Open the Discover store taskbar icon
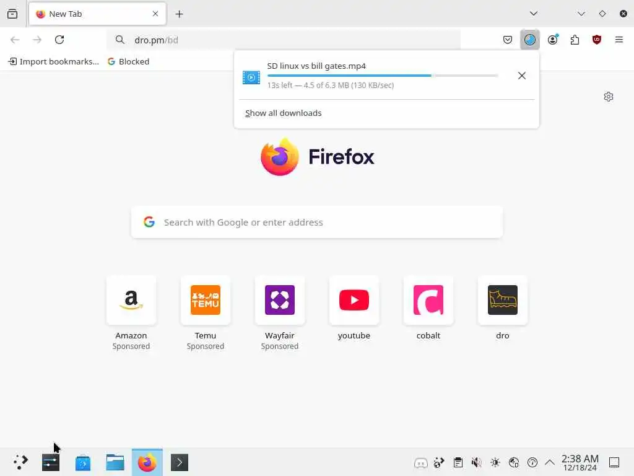 tap(83, 462)
